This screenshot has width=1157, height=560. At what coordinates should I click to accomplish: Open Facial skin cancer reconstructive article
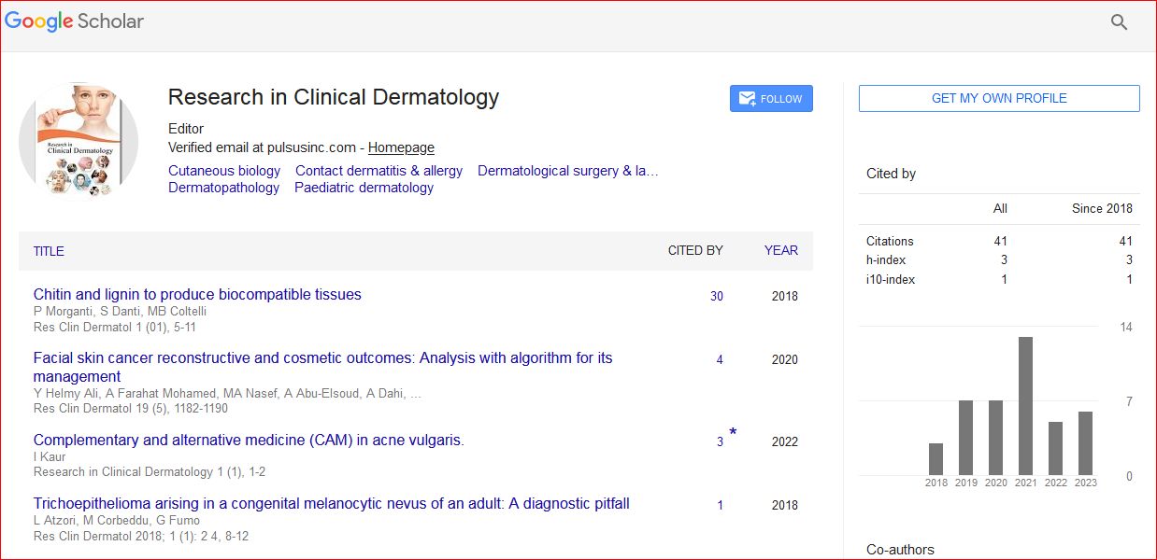pos(322,358)
